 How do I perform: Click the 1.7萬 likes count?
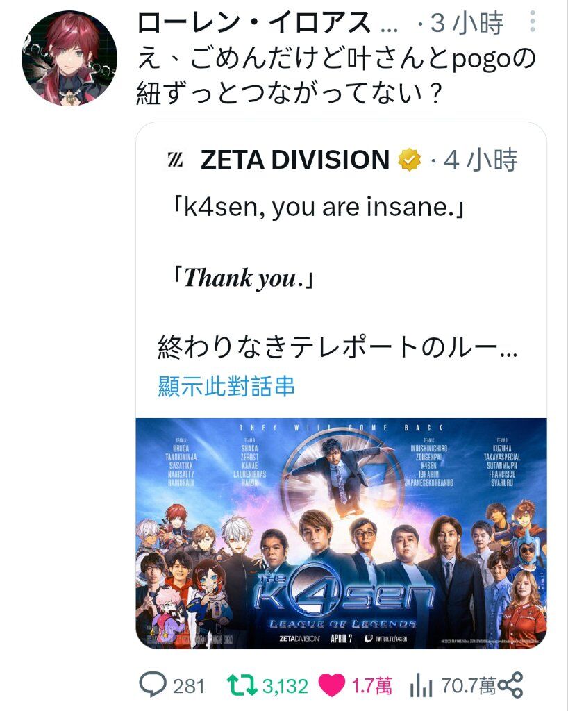(x=371, y=685)
